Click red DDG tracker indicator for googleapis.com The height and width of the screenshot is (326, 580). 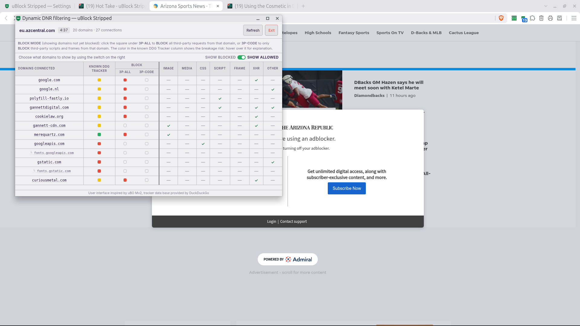pyautogui.click(x=99, y=144)
